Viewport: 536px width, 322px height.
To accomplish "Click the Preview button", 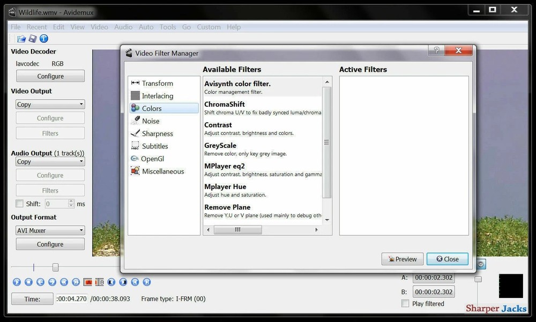I will (x=403, y=259).
